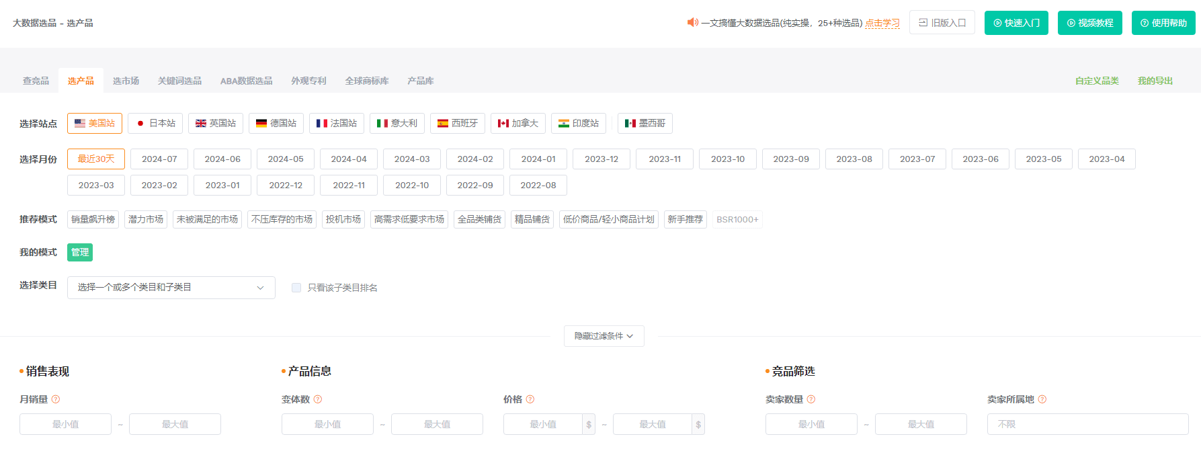Select month 2023-01
This screenshot has height=449, width=1201.
[222, 185]
